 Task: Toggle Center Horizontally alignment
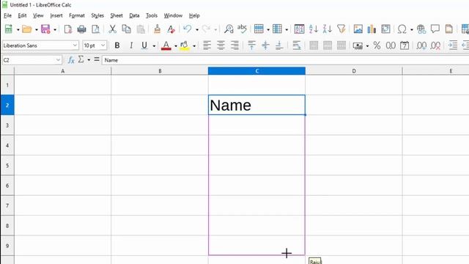click(221, 45)
